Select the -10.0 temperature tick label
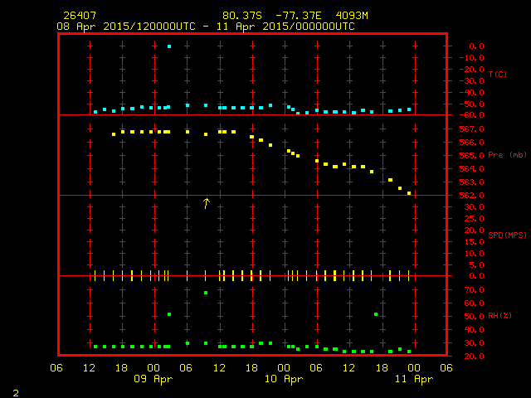Viewport: 531px width, 398px height. 472,58
